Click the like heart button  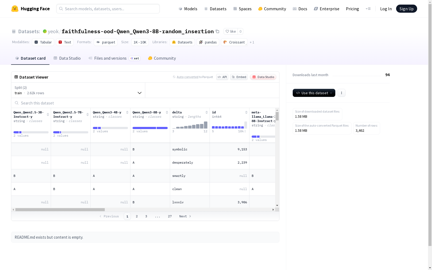(231, 31)
